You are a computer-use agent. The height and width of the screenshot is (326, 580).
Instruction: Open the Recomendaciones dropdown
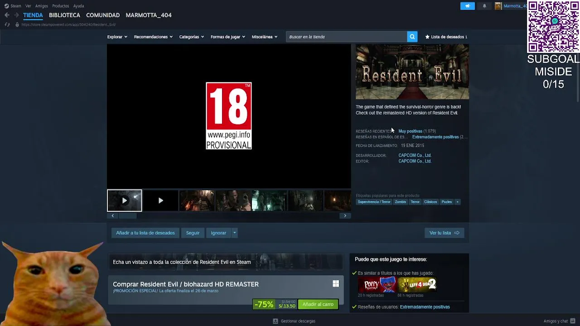tap(153, 37)
